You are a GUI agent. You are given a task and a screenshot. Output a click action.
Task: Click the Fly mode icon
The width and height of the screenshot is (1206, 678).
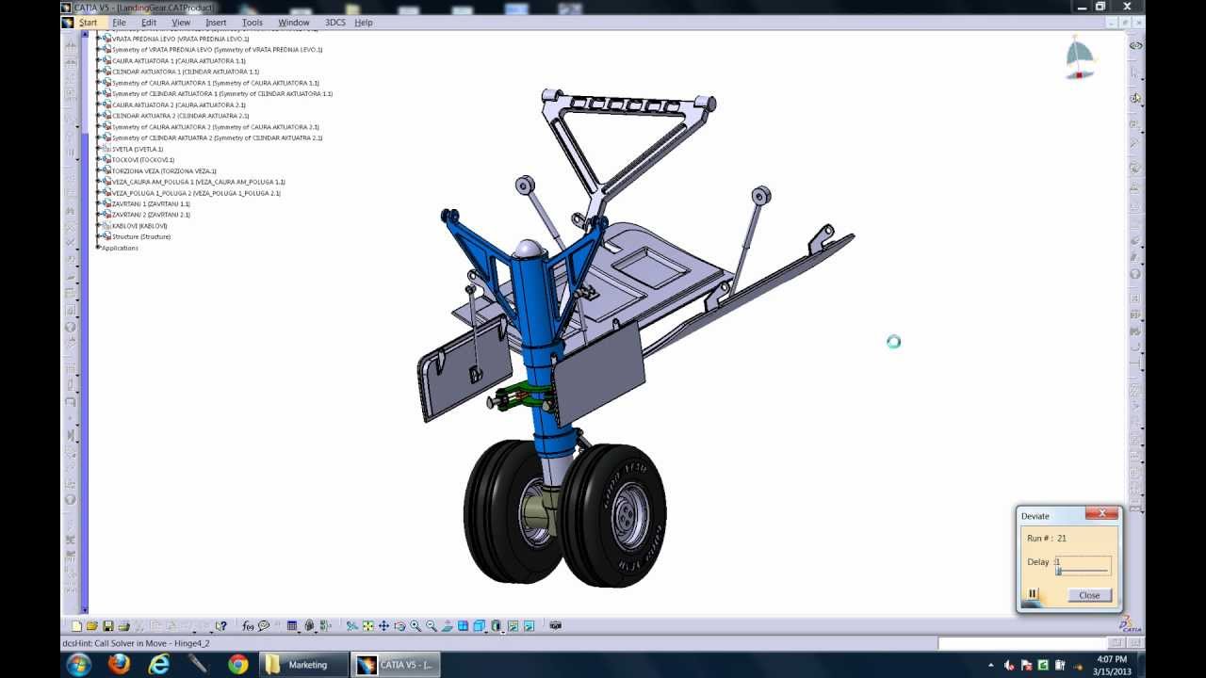click(352, 625)
